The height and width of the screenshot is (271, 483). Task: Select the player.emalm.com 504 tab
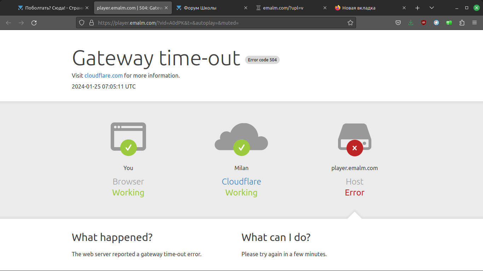pos(133,8)
